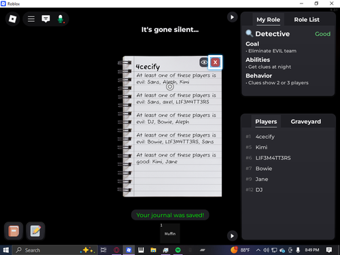The height and width of the screenshot is (255, 340).
Task: Open OneDrive cloud tray icon
Action: [x=282, y=250]
